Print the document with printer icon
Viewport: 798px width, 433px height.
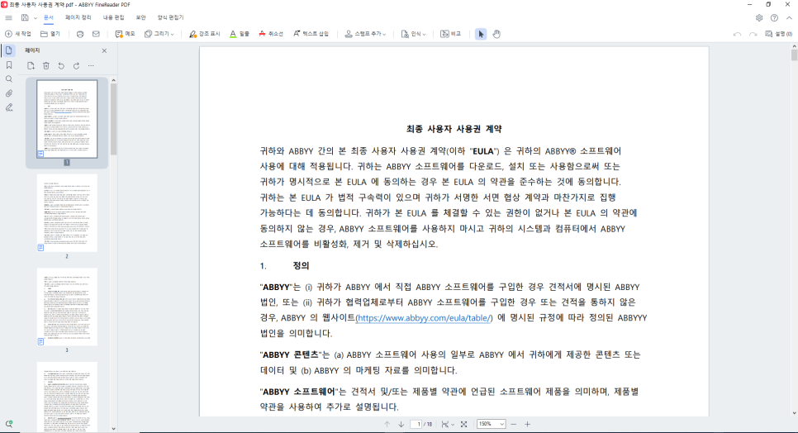click(x=80, y=34)
